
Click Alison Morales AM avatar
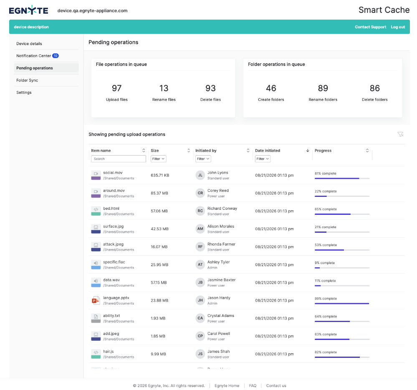pyautogui.click(x=200, y=229)
